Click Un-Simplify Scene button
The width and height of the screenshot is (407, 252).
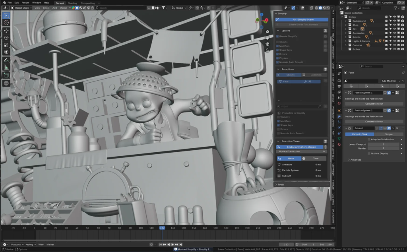302,19
